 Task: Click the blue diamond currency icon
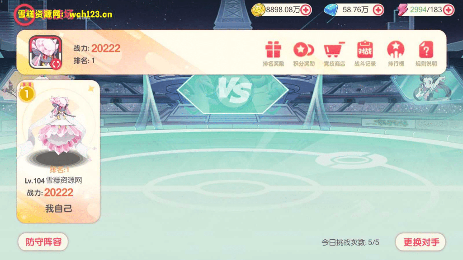331,10
